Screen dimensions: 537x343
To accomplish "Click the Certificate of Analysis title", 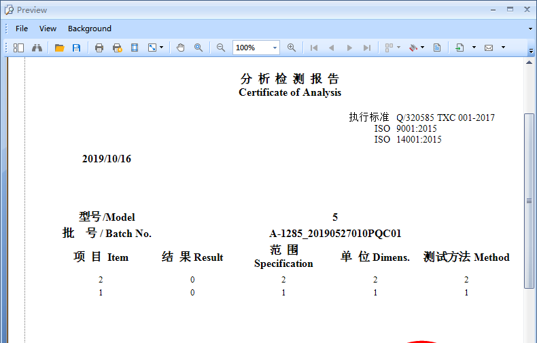I will 290,92.
